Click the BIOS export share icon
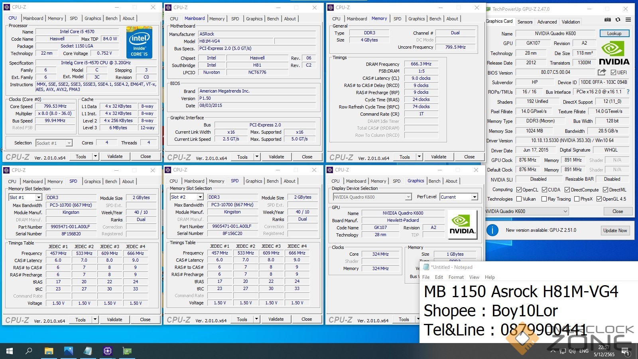This screenshot has width=638, height=359. [x=602, y=72]
